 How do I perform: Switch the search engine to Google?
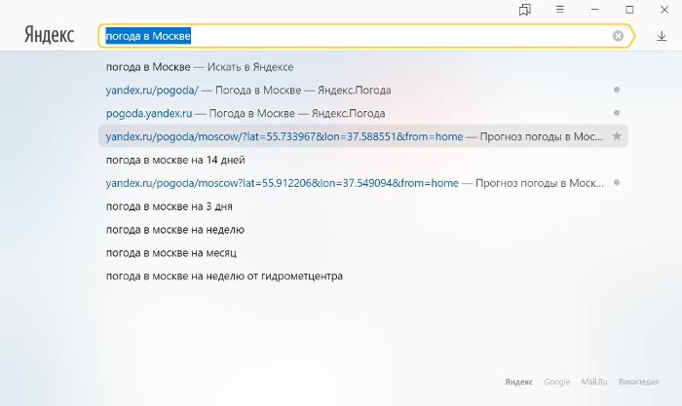556,382
